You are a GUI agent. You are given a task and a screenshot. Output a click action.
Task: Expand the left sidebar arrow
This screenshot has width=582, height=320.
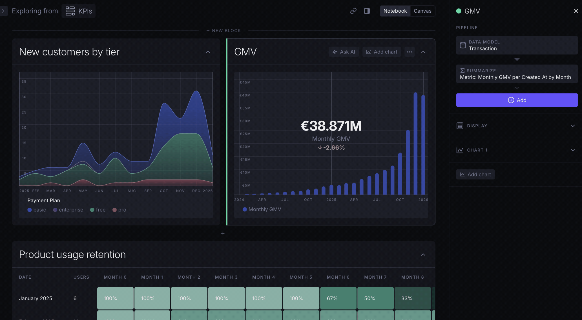[x=3, y=11]
